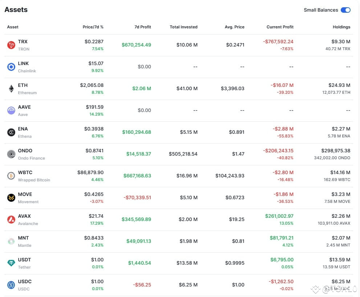The image size is (360, 297).
Task: Open the ETH Ethereum asset name
Action: tap(27, 89)
